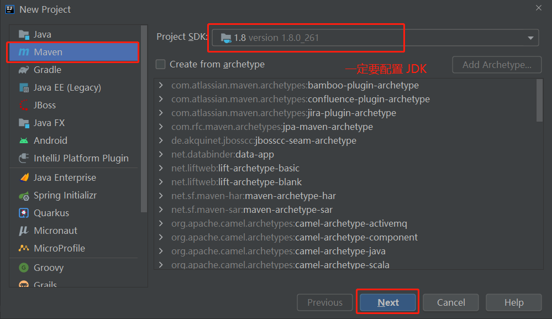This screenshot has height=319, width=552.
Task: Expand camel-archetype-activemq node
Action: tap(161, 223)
